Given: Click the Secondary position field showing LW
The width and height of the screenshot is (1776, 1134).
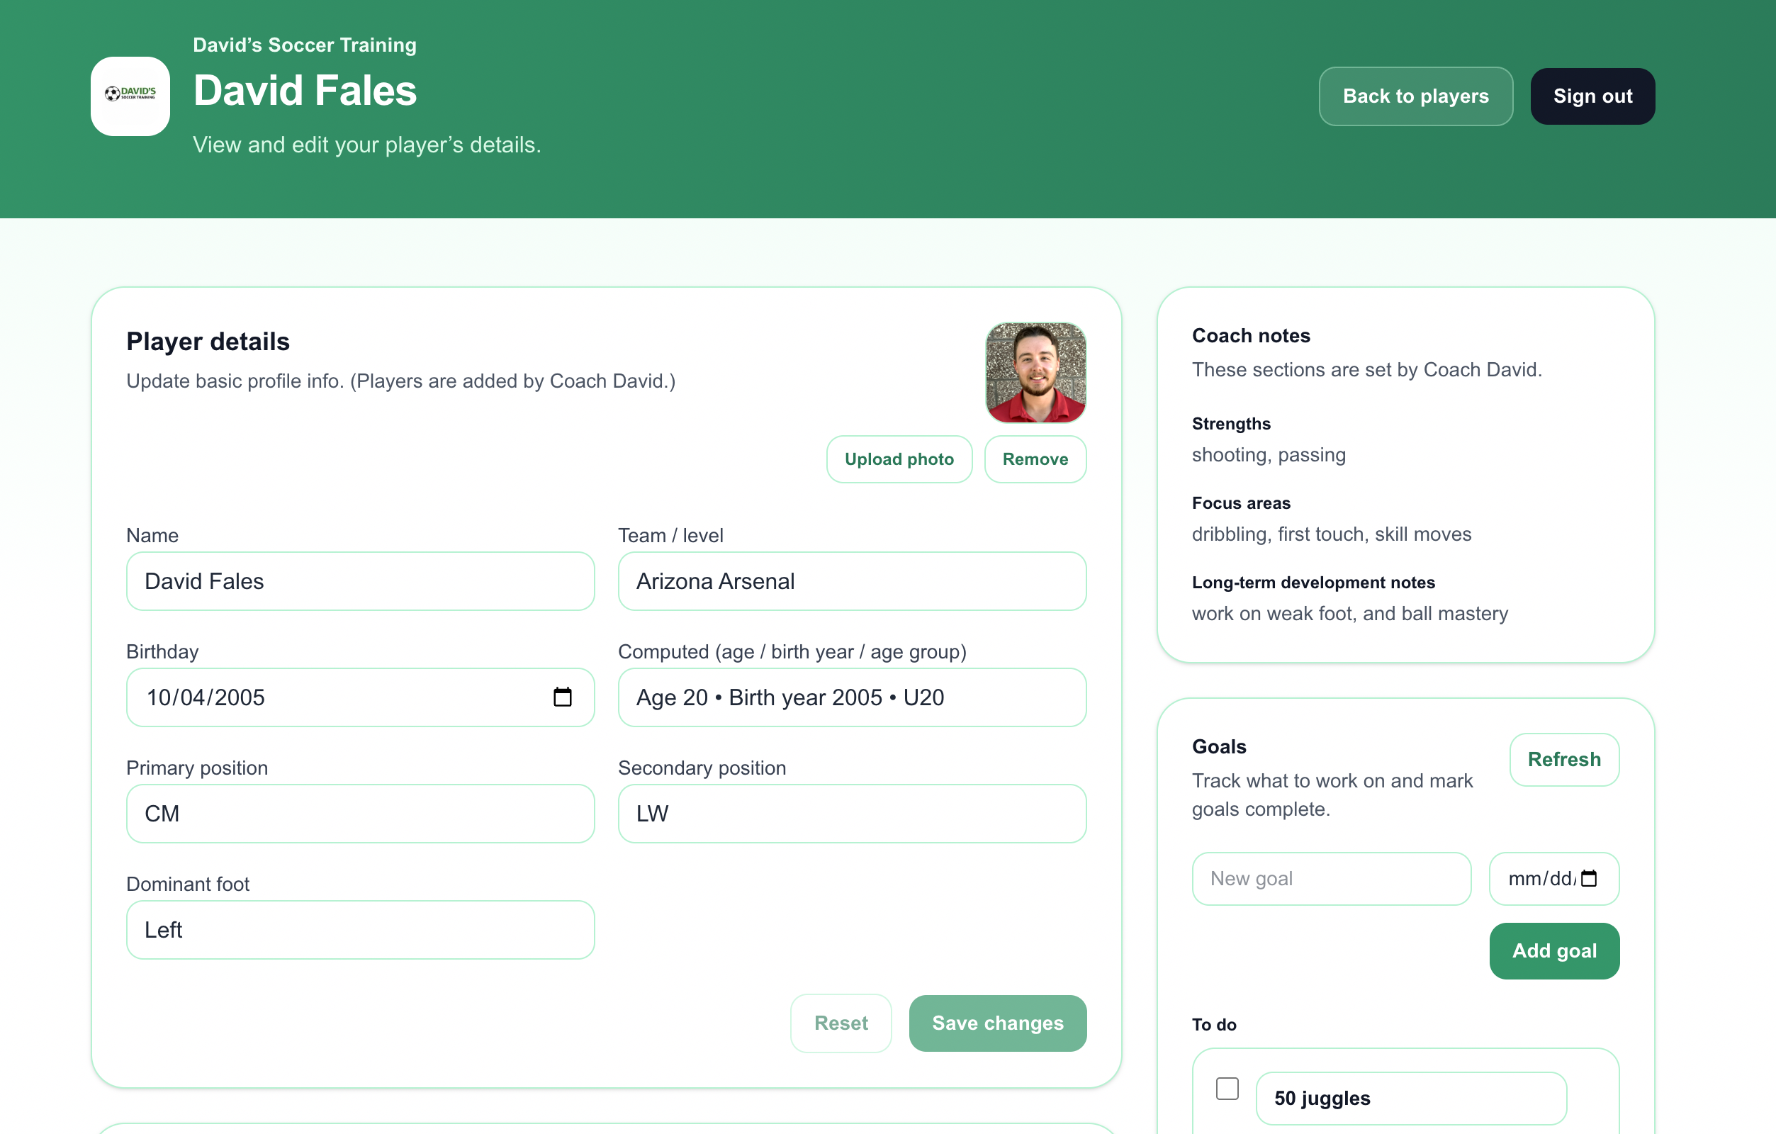Looking at the screenshot, I should [851, 814].
